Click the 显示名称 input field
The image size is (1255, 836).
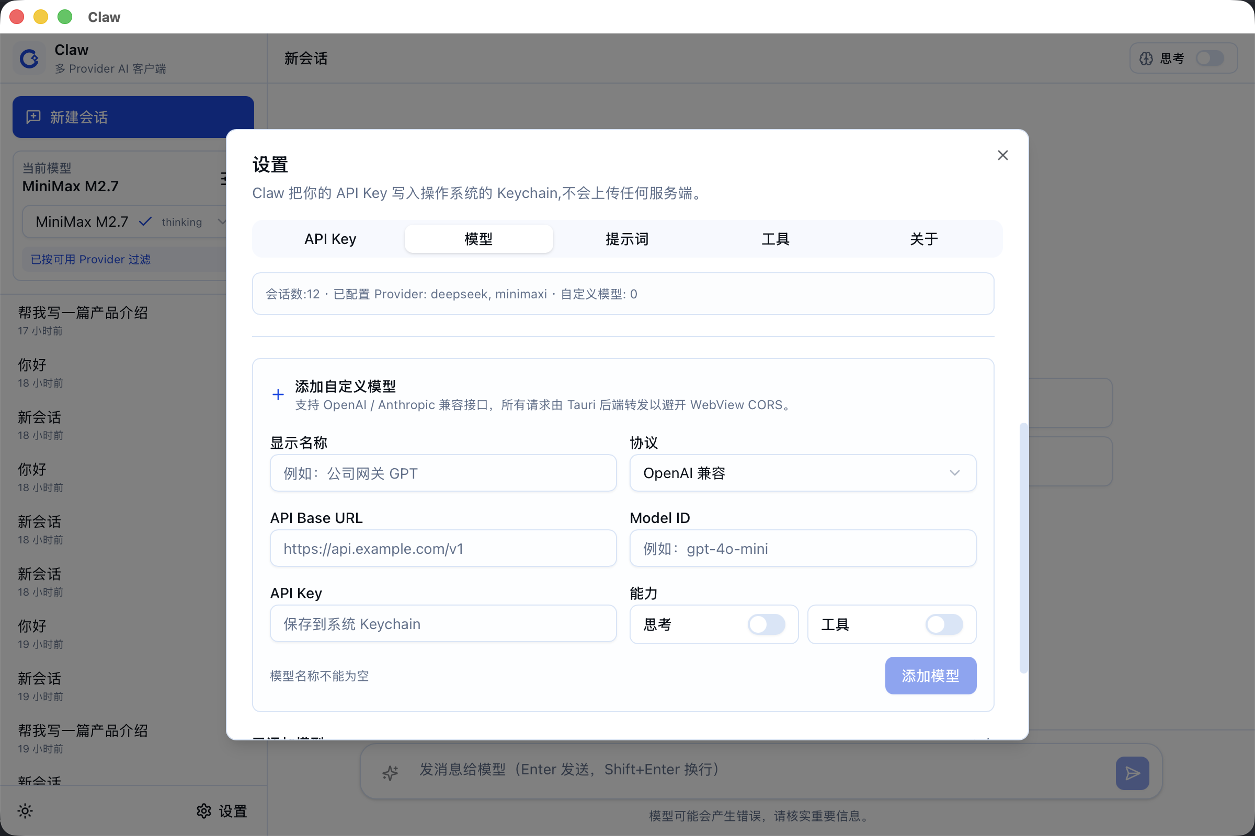[x=443, y=473]
